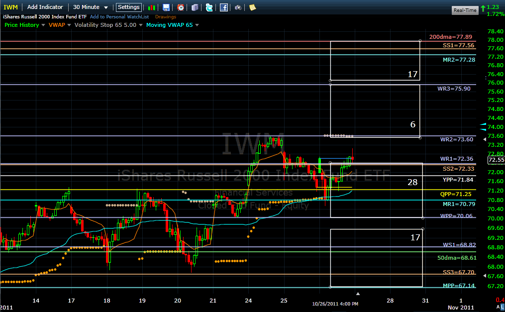Viewport: 505px width, 312px height.
Task: Open the Drawings link
Action: (166, 17)
